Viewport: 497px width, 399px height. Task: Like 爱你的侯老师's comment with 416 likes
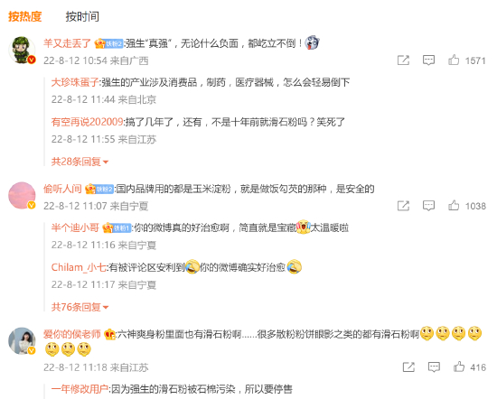459,367
